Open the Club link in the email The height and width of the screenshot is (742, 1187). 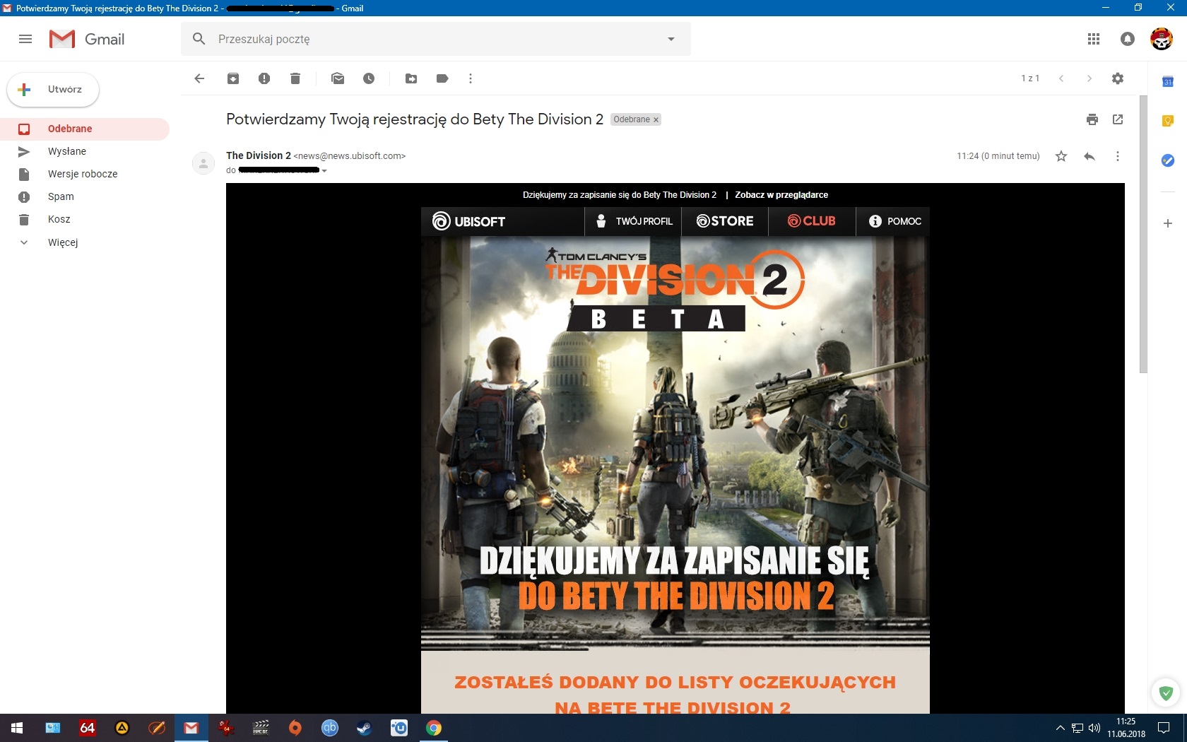[811, 221]
